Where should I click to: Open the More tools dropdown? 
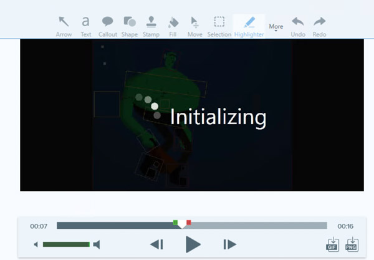(x=276, y=27)
